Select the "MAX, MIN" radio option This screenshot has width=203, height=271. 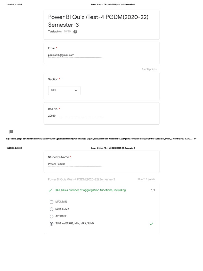(x=52, y=202)
